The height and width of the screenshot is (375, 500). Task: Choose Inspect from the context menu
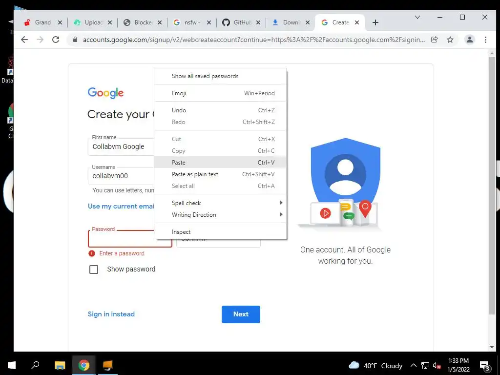[x=220, y=232]
